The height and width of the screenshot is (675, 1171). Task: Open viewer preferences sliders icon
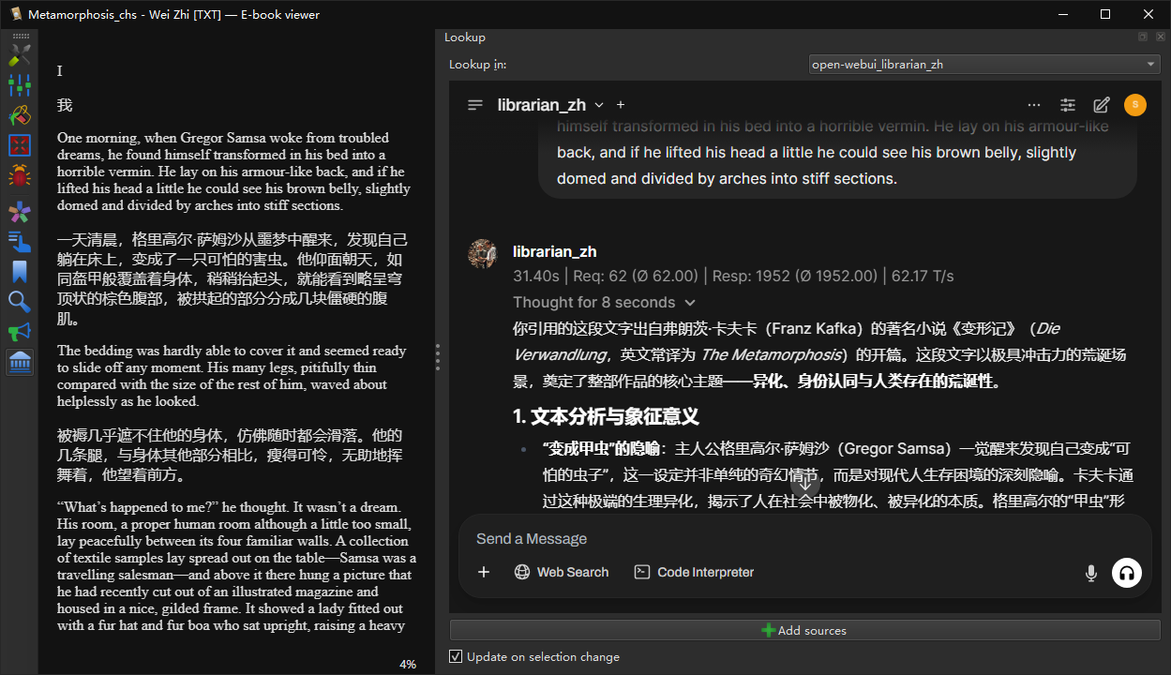(x=20, y=85)
